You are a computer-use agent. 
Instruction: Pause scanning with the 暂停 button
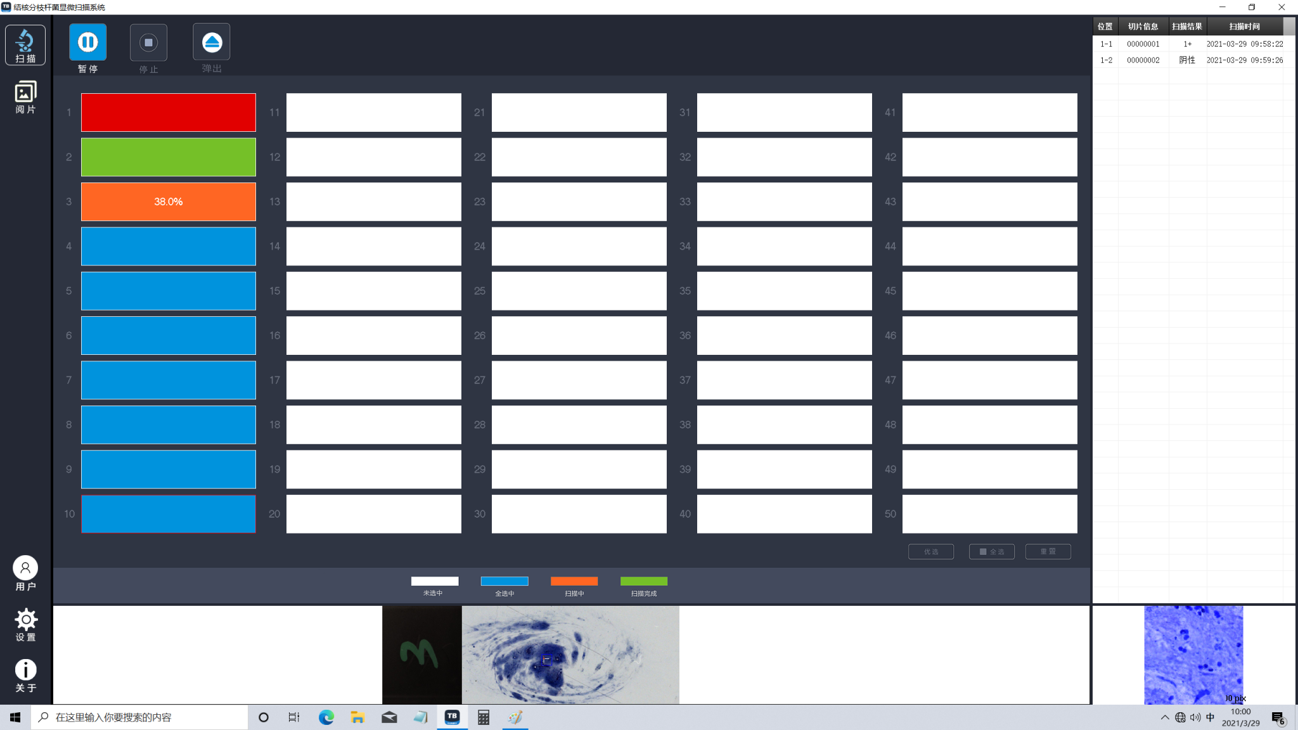click(87, 42)
